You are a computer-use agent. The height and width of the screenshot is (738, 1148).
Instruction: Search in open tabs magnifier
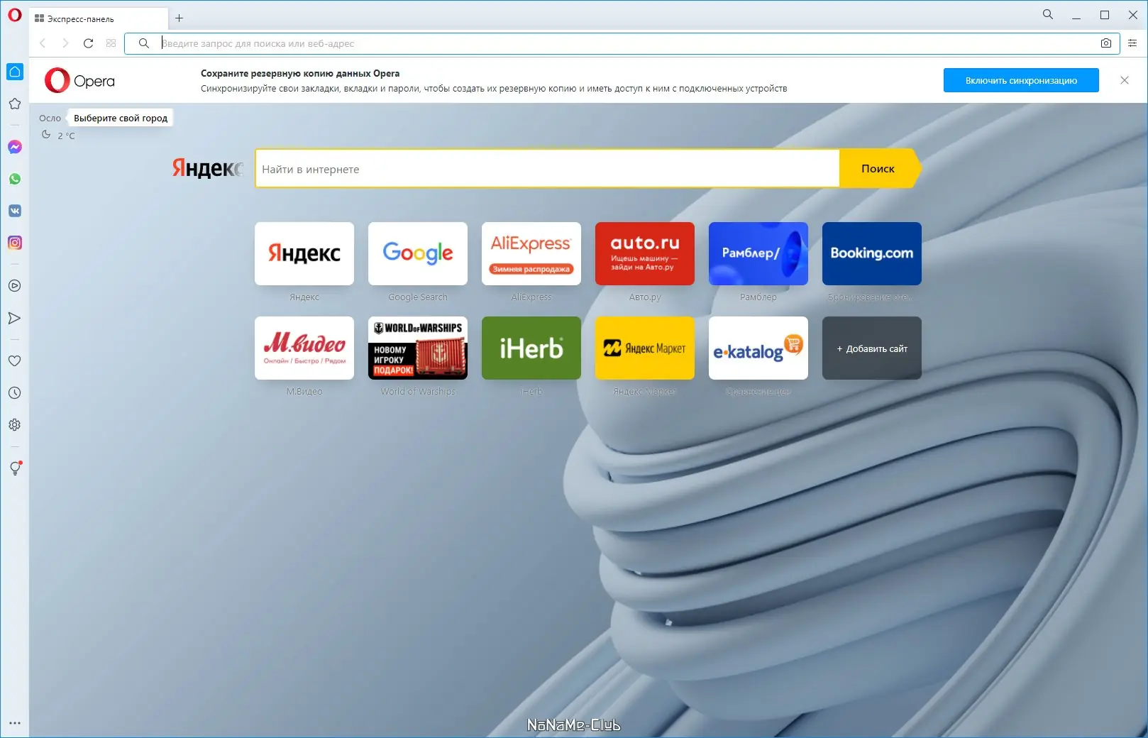tap(1048, 14)
